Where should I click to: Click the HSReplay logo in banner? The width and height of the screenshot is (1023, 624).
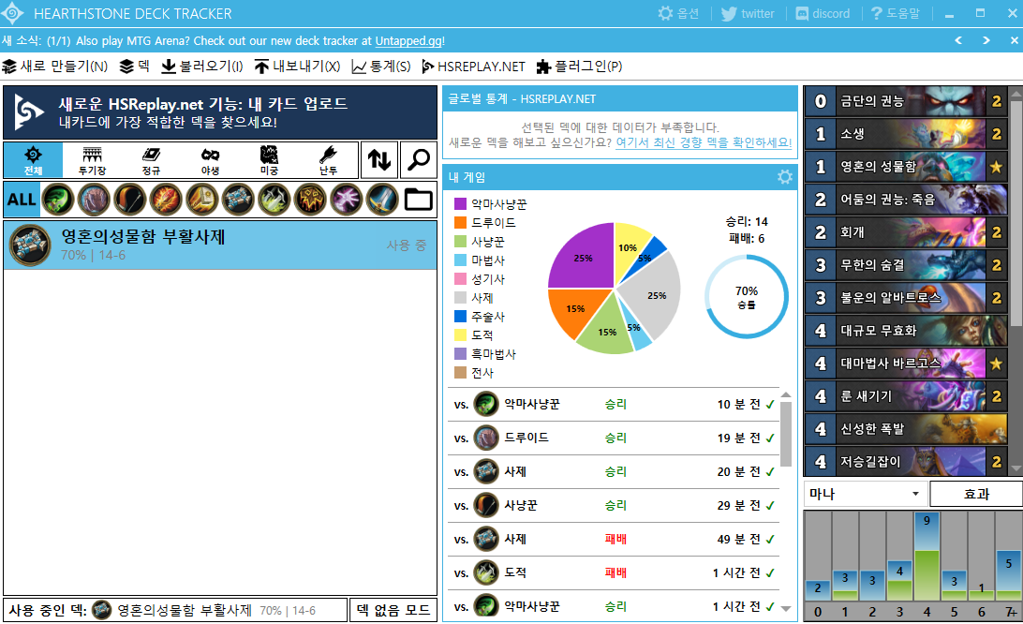29,112
